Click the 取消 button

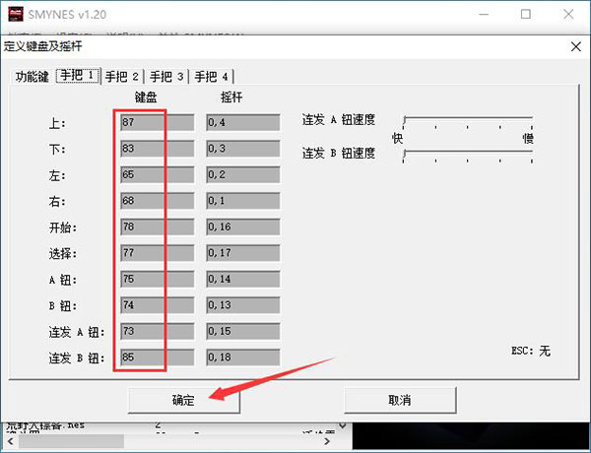pyautogui.click(x=400, y=400)
